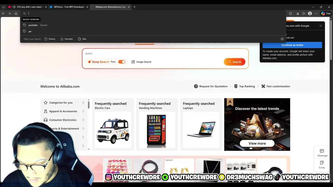The width and height of the screenshot is (333, 187).
Task: Click 'Discover the latest trends' banner heading
Action: (257, 109)
